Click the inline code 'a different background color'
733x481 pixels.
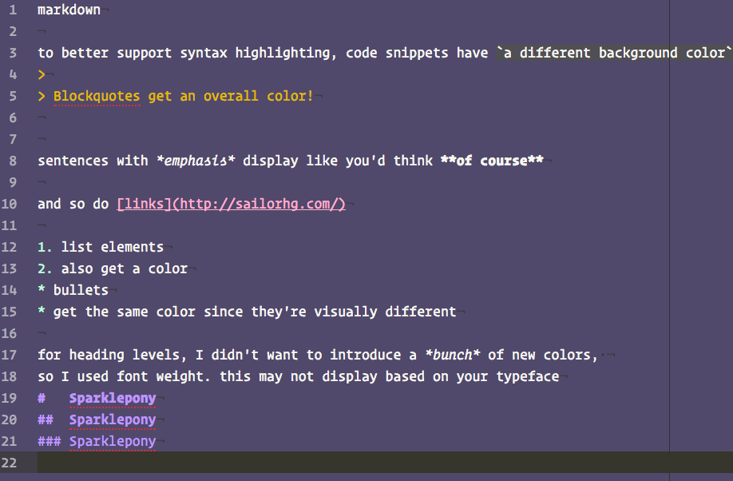pyautogui.click(x=614, y=53)
